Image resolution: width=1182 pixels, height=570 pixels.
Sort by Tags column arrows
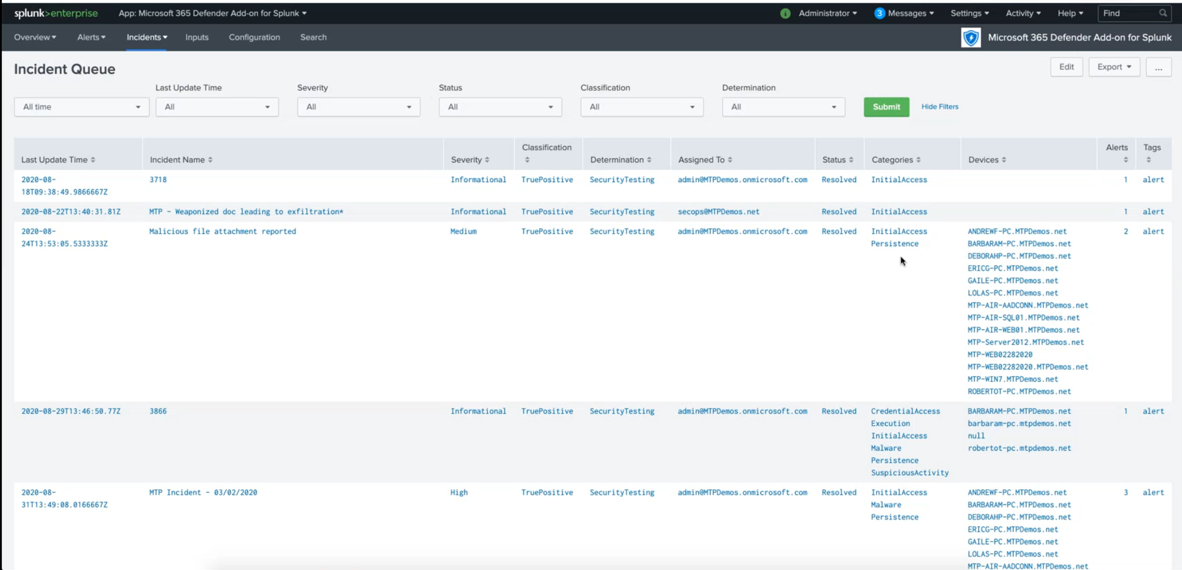[1148, 159]
